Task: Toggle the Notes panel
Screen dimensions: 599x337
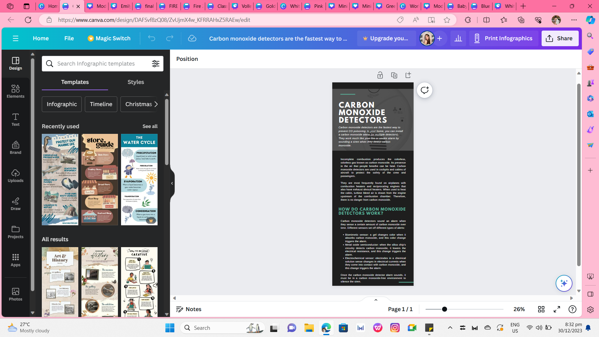Action: point(189,309)
